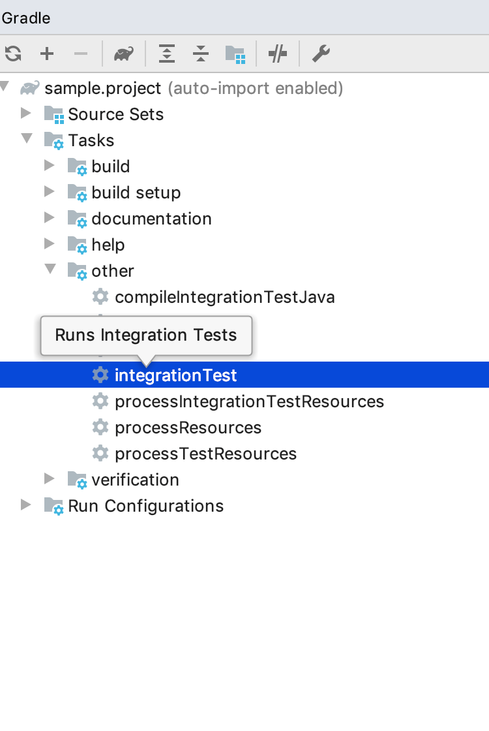Expand the verification tasks group

click(50, 479)
